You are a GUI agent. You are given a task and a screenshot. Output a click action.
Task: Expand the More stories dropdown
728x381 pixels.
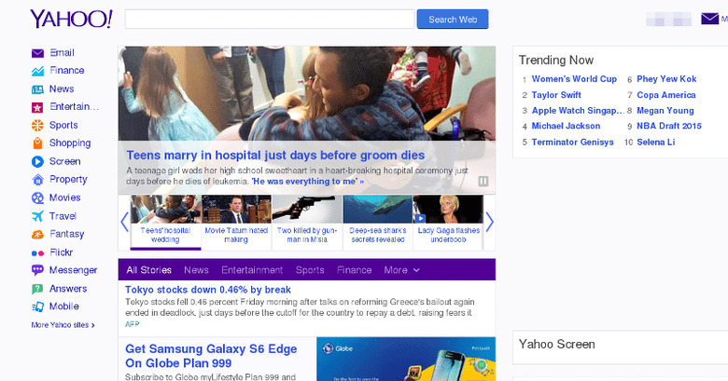(x=401, y=270)
